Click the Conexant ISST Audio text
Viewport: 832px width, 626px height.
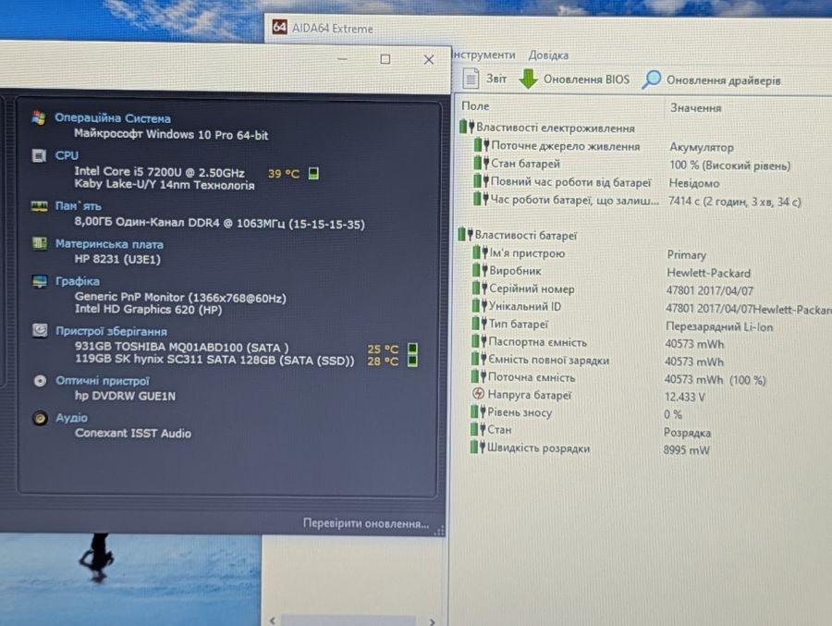tap(132, 434)
